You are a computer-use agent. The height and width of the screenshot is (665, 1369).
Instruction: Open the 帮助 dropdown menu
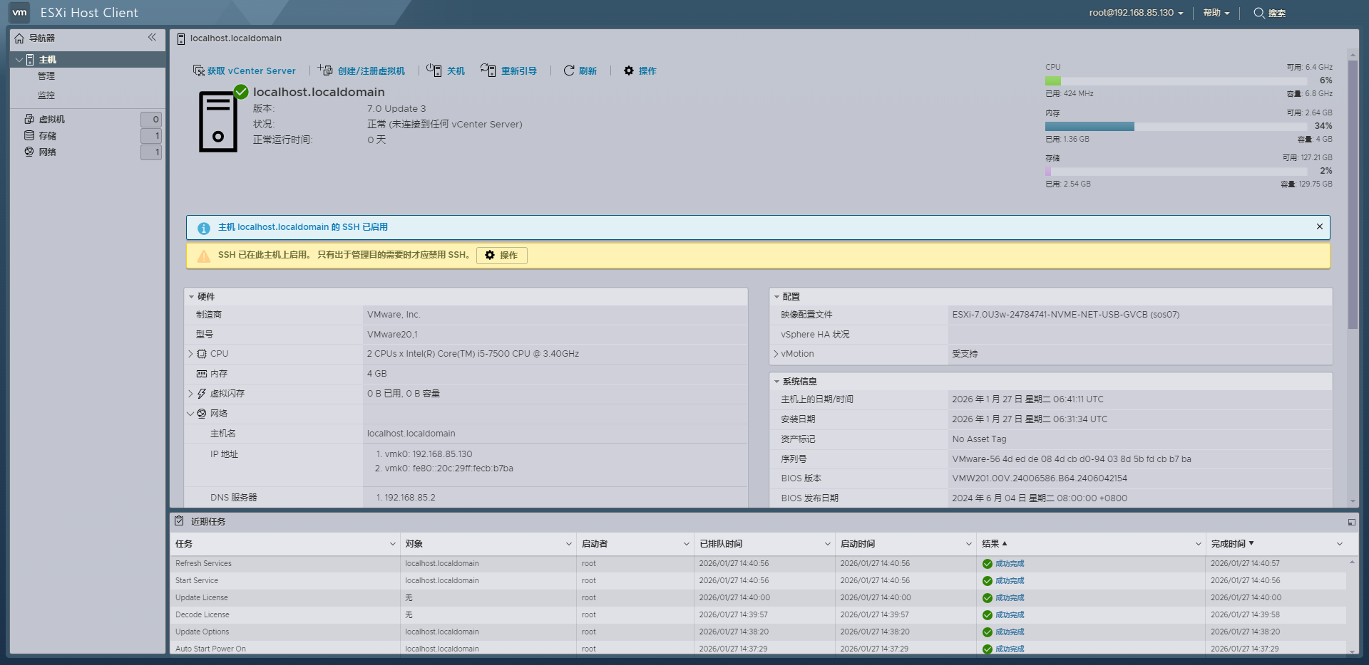pyautogui.click(x=1214, y=13)
